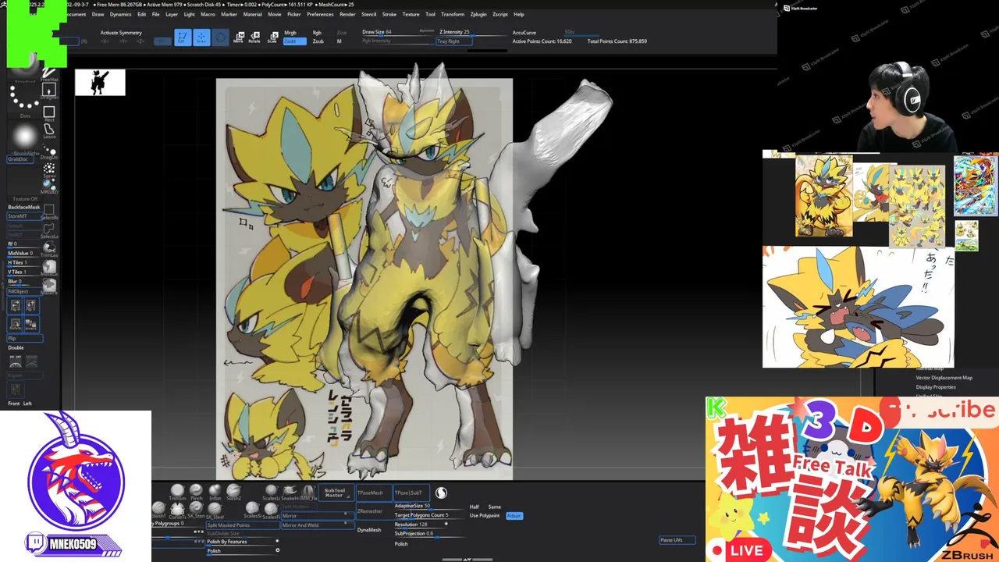Select the Pinch brush
Image resolution: width=999 pixels, height=562 pixels.
pyautogui.click(x=196, y=492)
